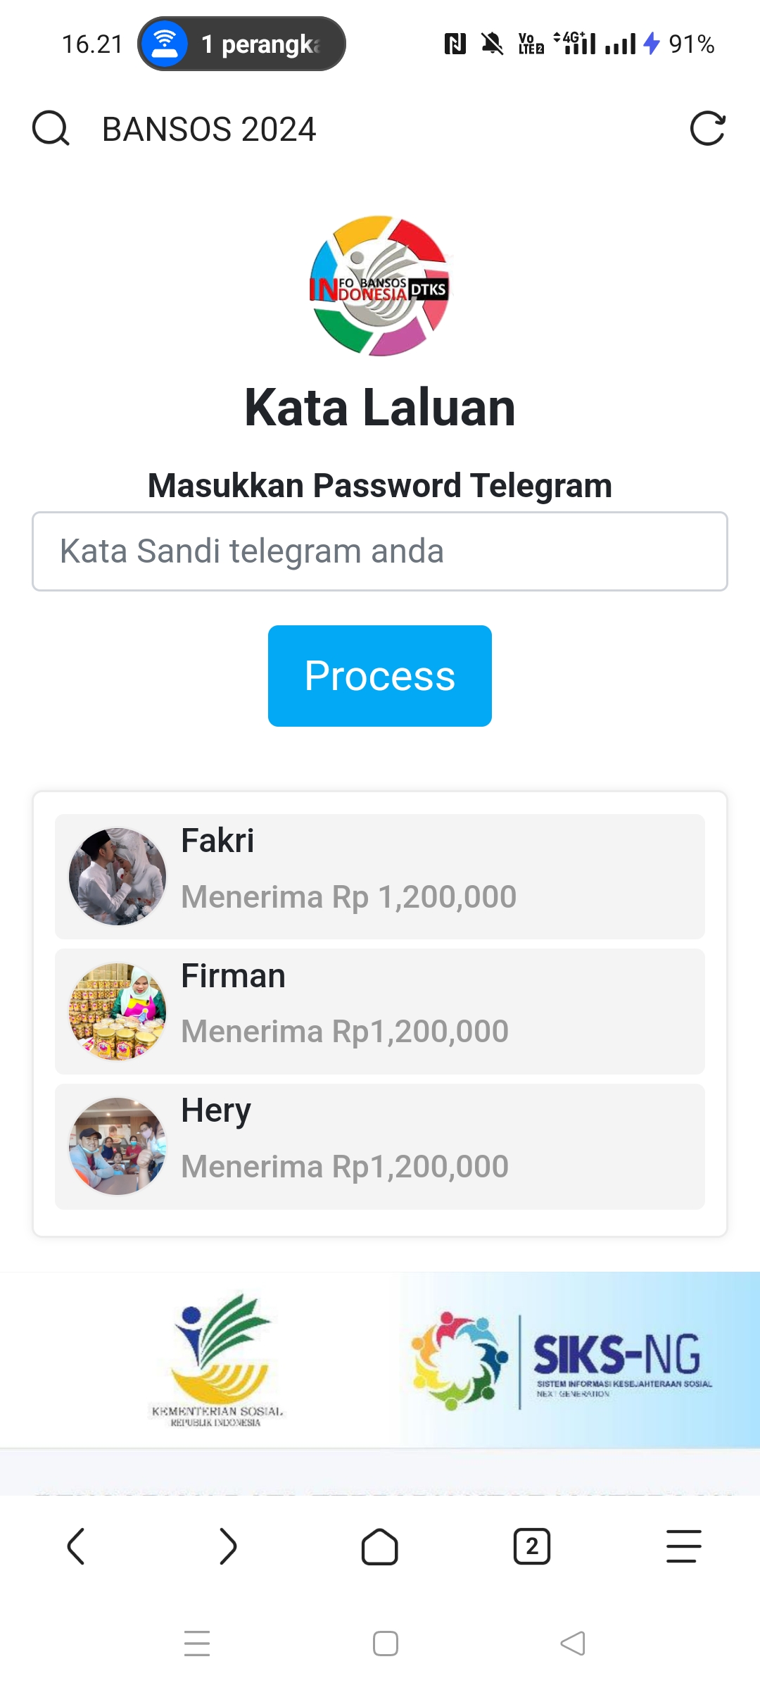
Task: Open the browser menu with three lines
Action: [x=683, y=1547]
